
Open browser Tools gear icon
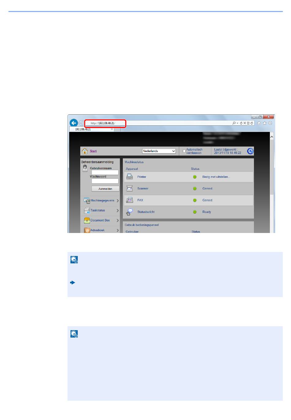click(270, 123)
